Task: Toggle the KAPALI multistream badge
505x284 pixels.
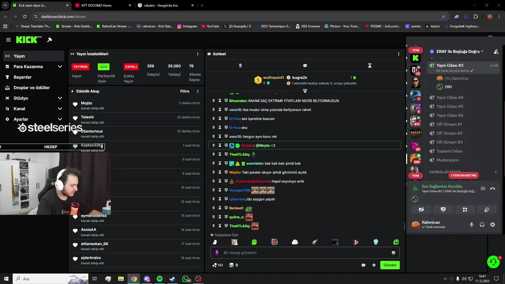Action: (x=131, y=67)
